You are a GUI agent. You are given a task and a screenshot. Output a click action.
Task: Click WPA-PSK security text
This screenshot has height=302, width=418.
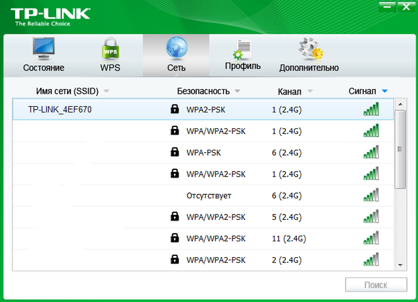pyautogui.click(x=204, y=153)
